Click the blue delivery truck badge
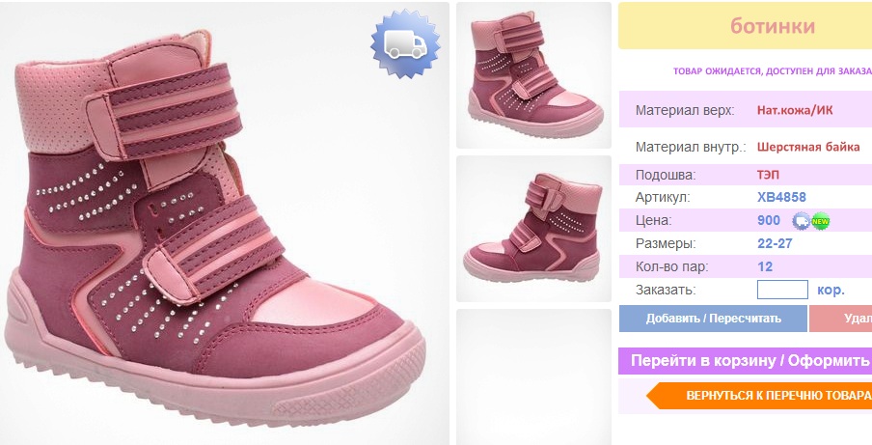872x445 pixels. (405, 43)
